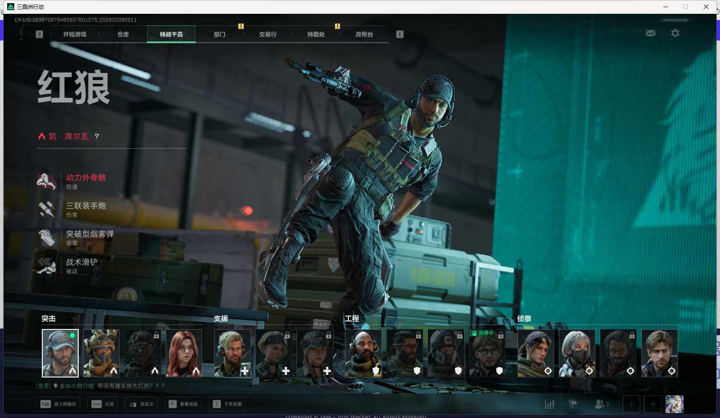720x418 pixels.
Task: Select the silver-haired masked recon operator
Action: click(x=577, y=353)
